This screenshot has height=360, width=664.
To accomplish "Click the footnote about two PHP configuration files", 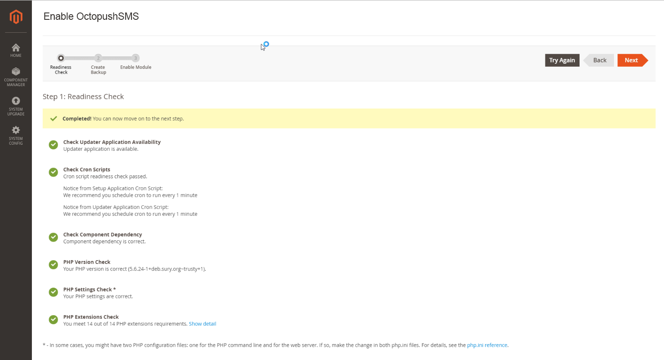I will point(276,345).
